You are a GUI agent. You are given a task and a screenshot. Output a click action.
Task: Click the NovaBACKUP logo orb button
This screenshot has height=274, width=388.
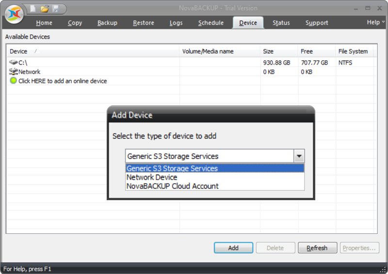pos(14,14)
